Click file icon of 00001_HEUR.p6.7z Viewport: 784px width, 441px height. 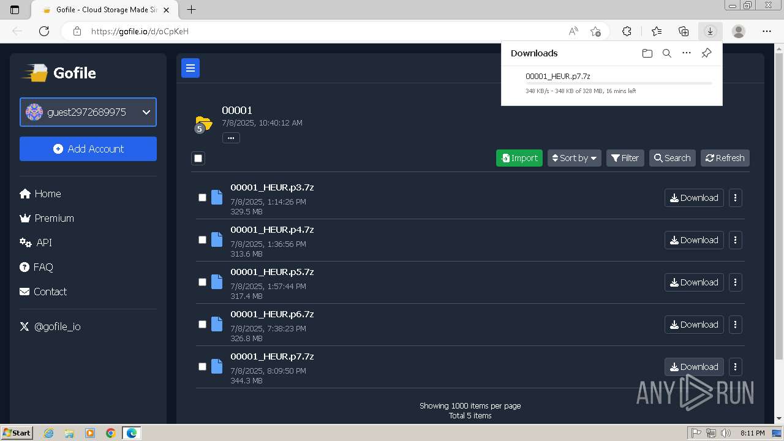pos(217,324)
